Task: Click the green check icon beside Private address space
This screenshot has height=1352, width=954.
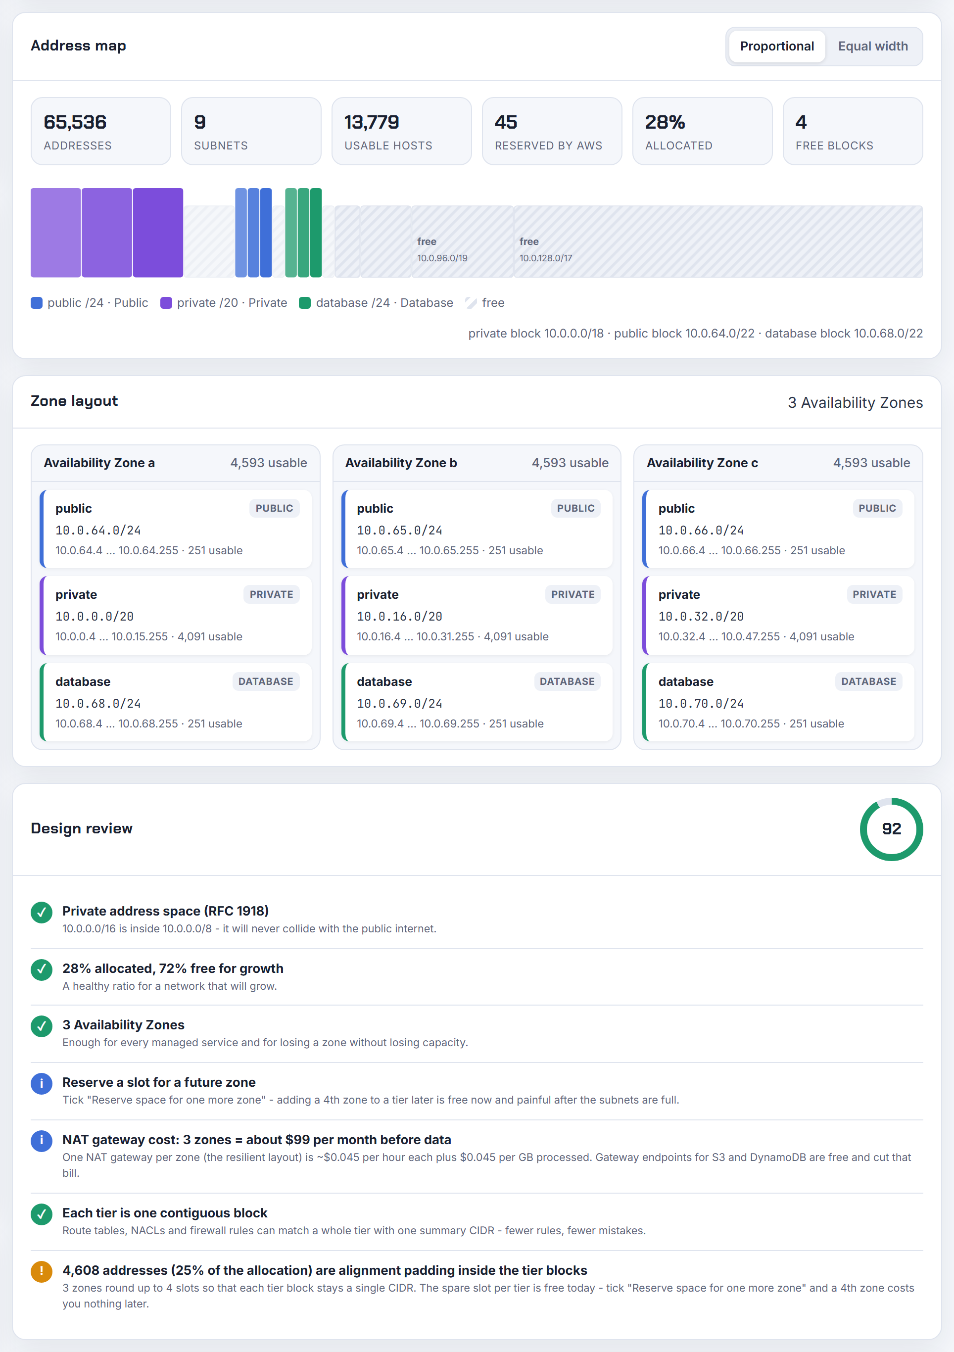Action: 41,913
